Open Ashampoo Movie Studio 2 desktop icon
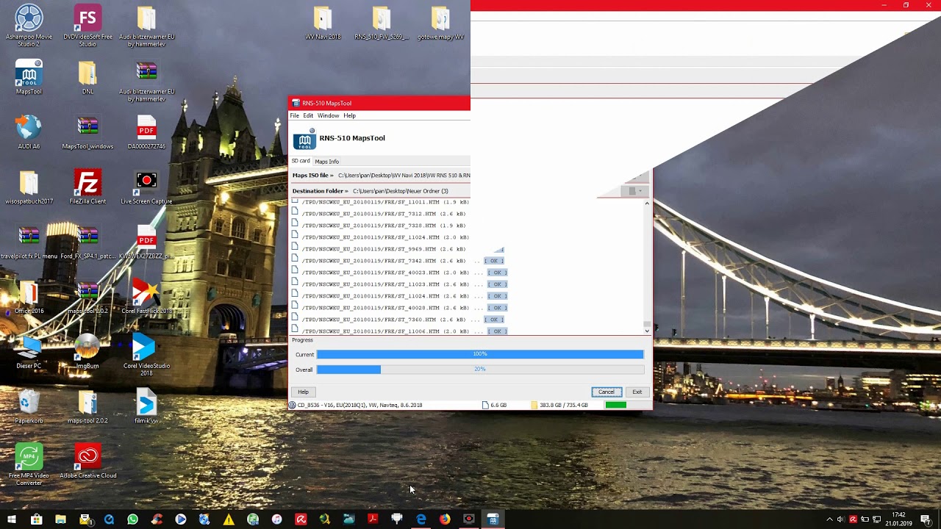Image resolution: width=941 pixels, height=529 pixels. pyautogui.click(x=29, y=25)
